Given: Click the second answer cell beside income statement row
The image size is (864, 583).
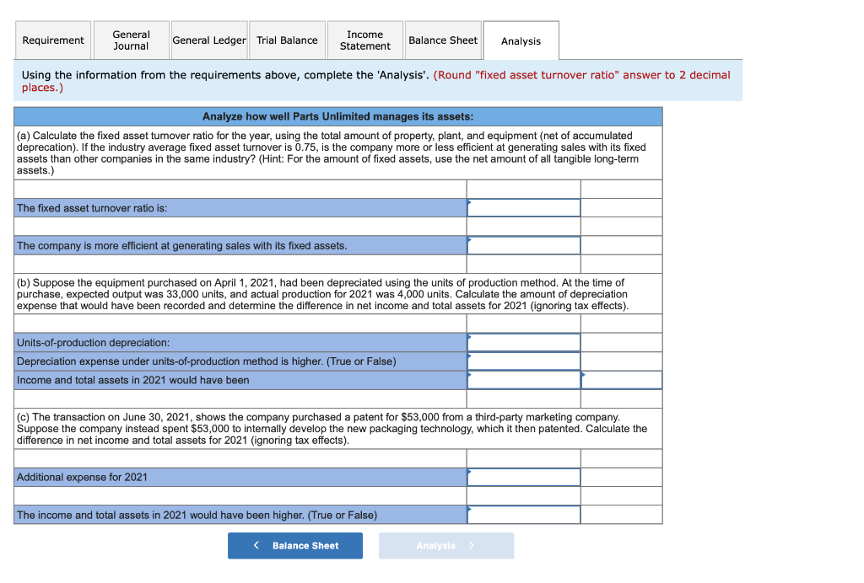Looking at the screenshot, I should tap(621, 379).
